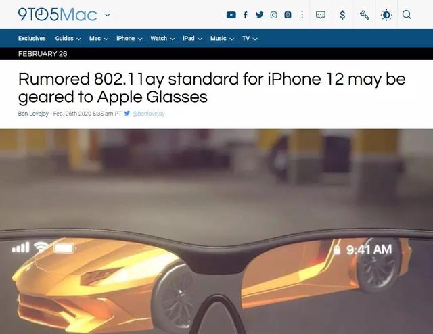Show more options via vertical three dots
The image size is (433, 334).
[302, 15]
